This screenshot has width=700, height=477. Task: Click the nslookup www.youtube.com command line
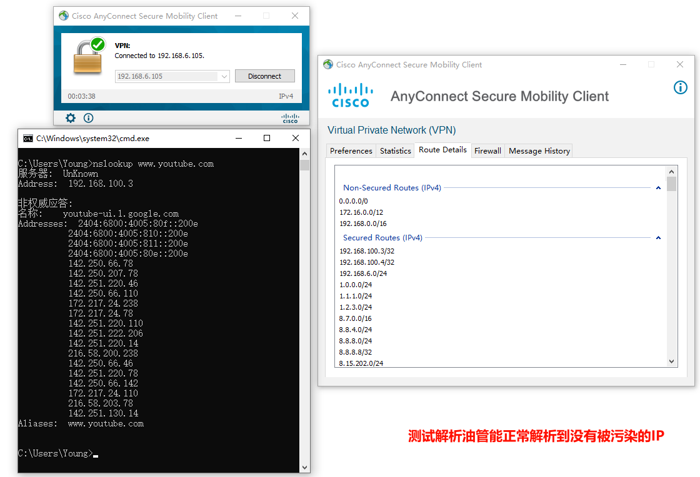tap(116, 164)
